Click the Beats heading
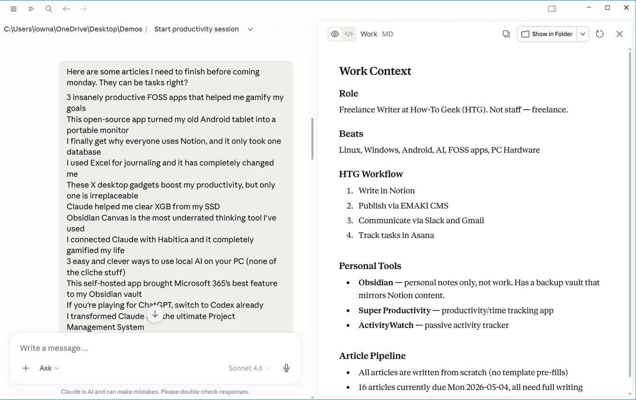636x400 pixels. [351, 134]
